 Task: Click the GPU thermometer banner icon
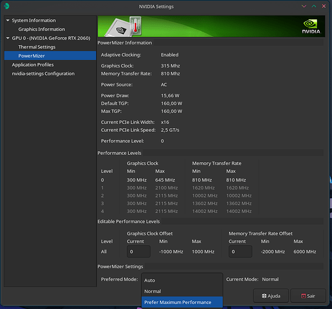pyautogui.click(x=124, y=27)
